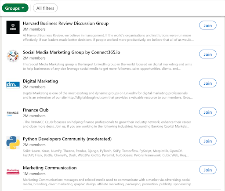Join the Marketing Communication group
The image size is (225, 191).
(x=208, y=170)
